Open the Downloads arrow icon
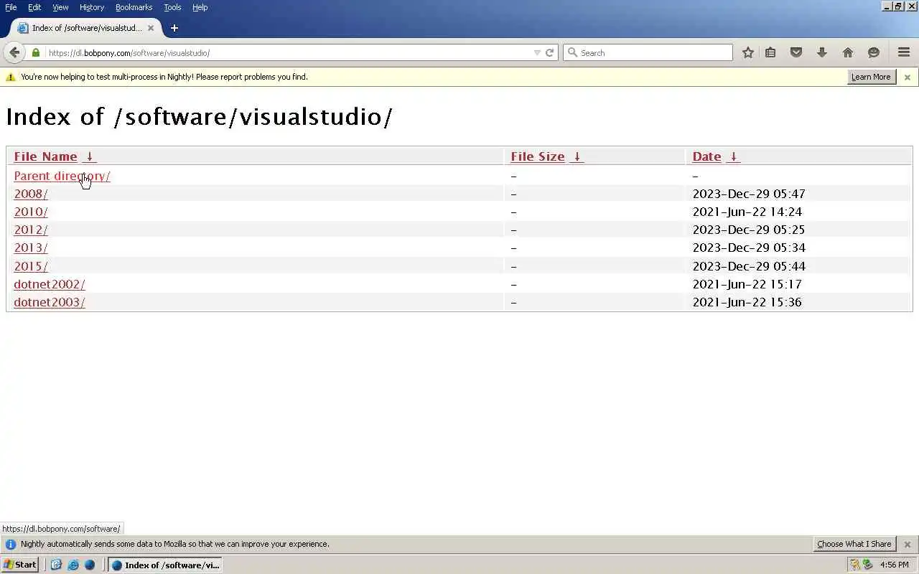 pos(822,52)
